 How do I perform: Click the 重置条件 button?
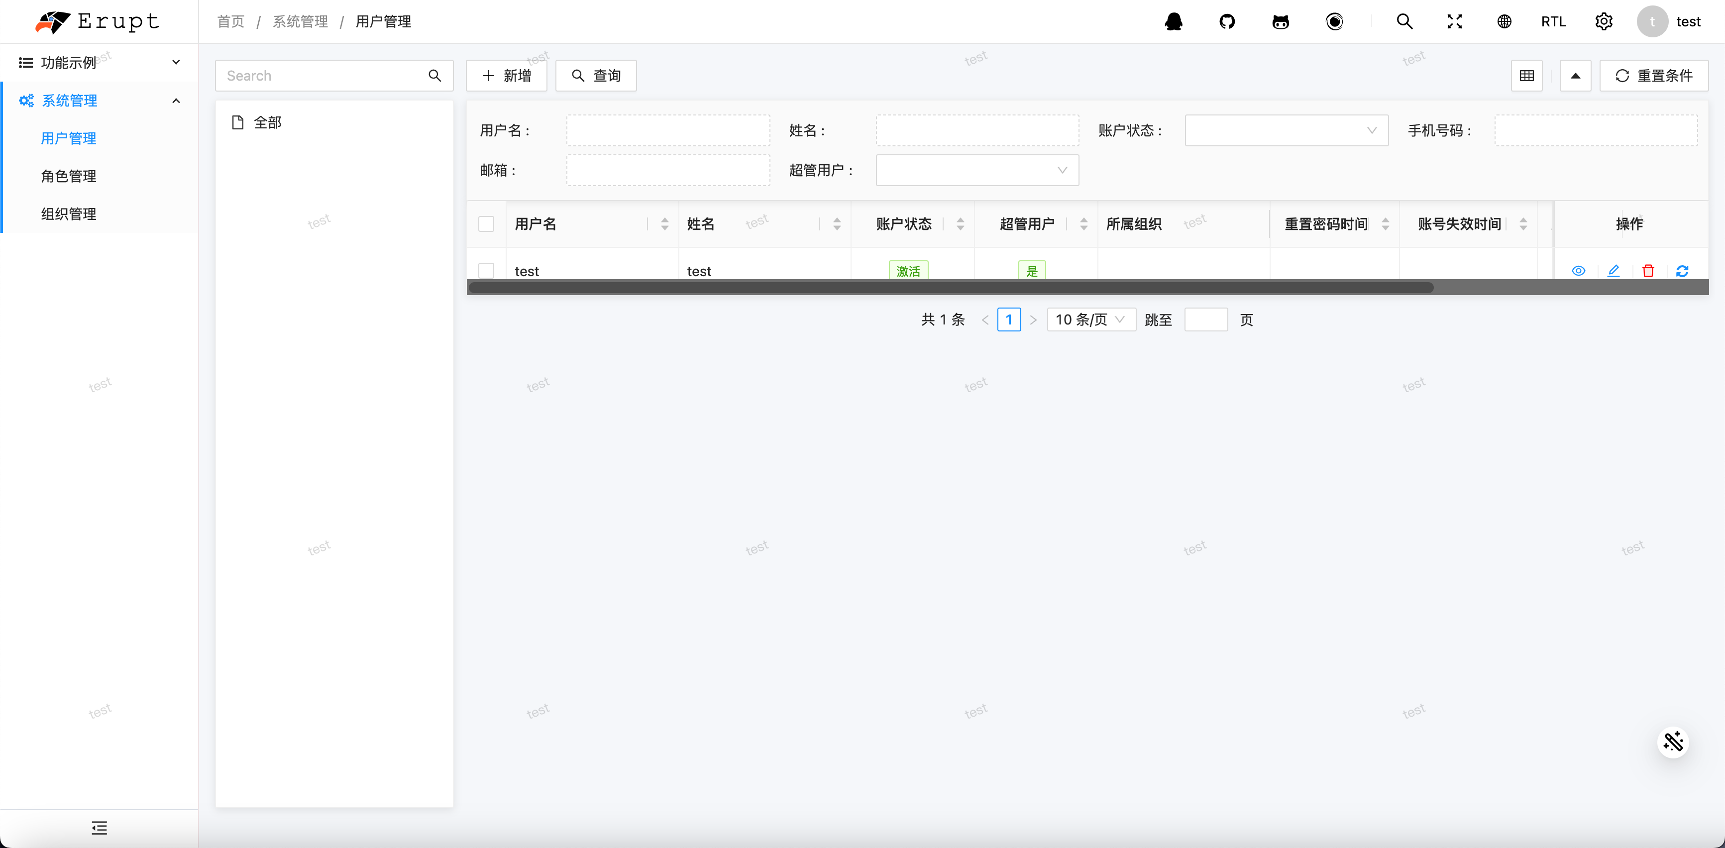click(1654, 76)
